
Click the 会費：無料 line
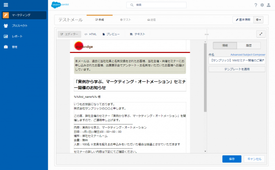click(81, 140)
